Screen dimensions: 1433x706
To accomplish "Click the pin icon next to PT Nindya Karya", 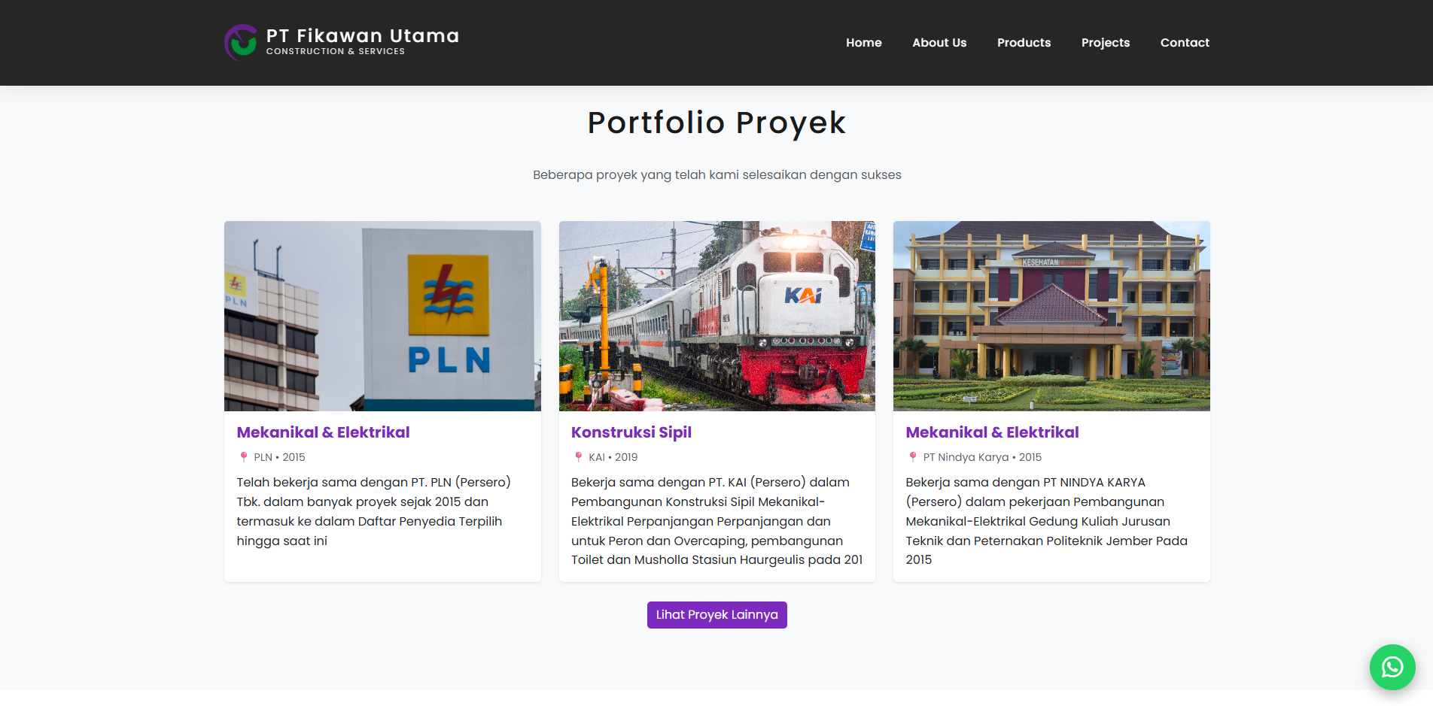I will [912, 457].
